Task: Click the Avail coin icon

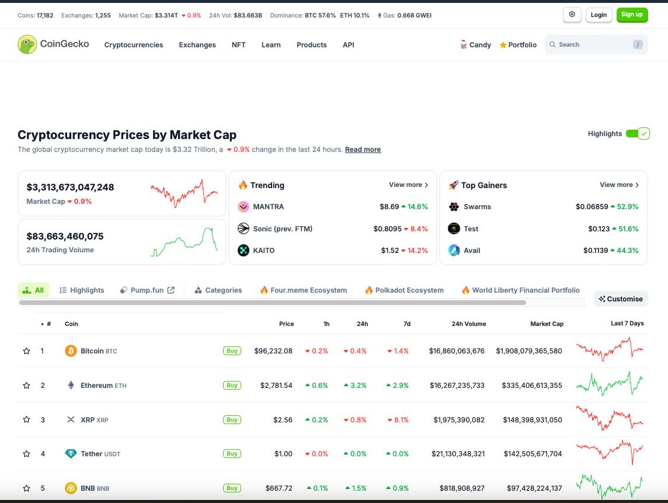Action: tap(454, 250)
